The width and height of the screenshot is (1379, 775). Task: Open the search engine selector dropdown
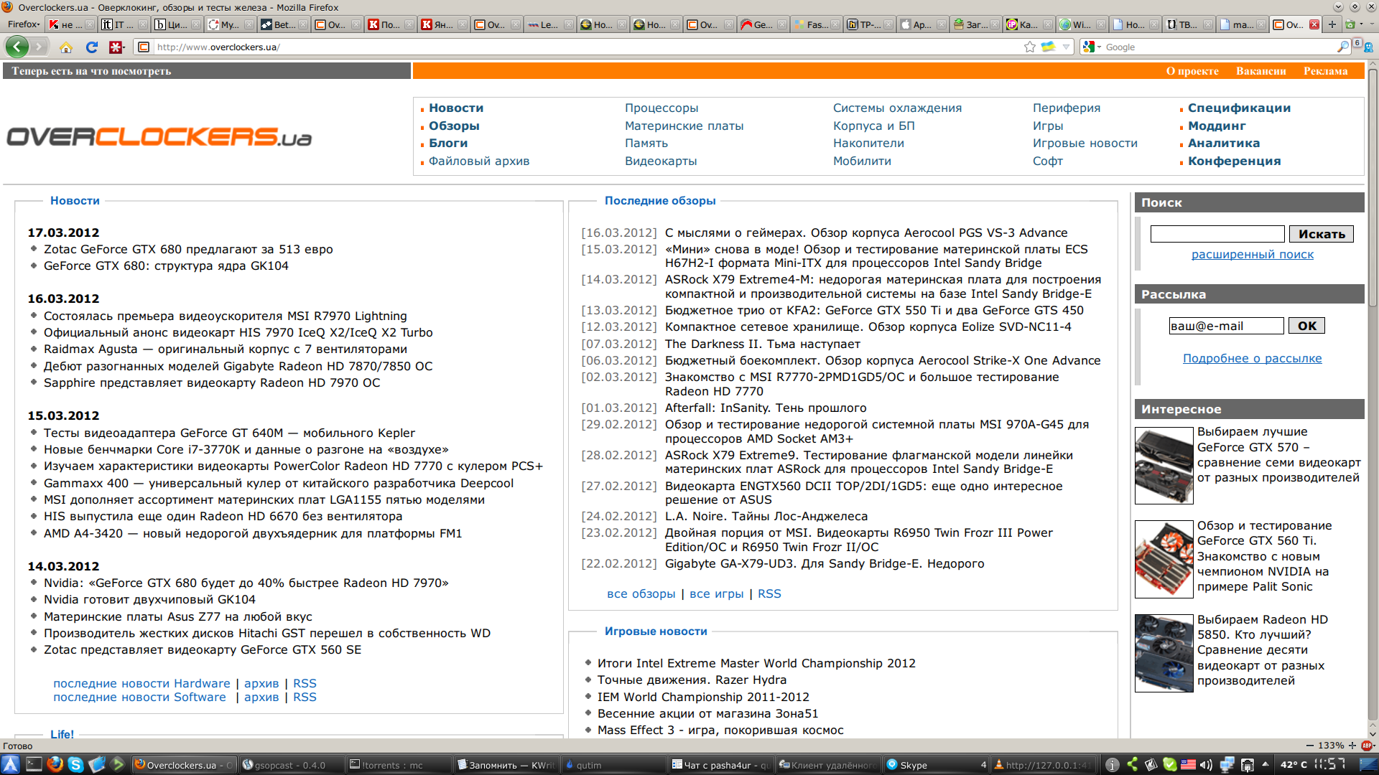(1092, 47)
